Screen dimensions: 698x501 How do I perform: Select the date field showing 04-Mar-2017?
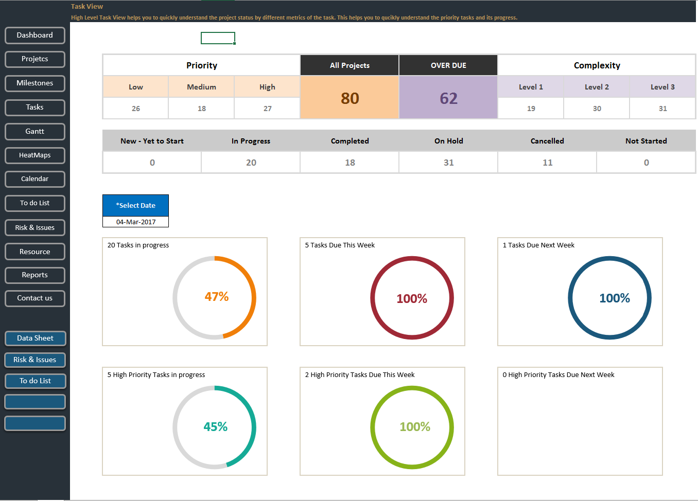135,222
